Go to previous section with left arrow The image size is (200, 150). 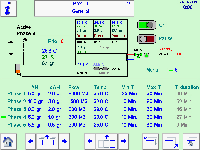click(90, 141)
